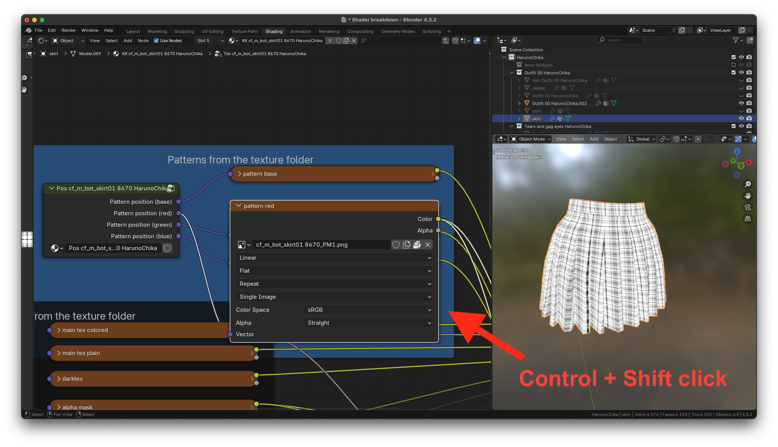Screen dimensions: 778x447
Task: Open the Object Mode dropdown
Action: point(531,139)
